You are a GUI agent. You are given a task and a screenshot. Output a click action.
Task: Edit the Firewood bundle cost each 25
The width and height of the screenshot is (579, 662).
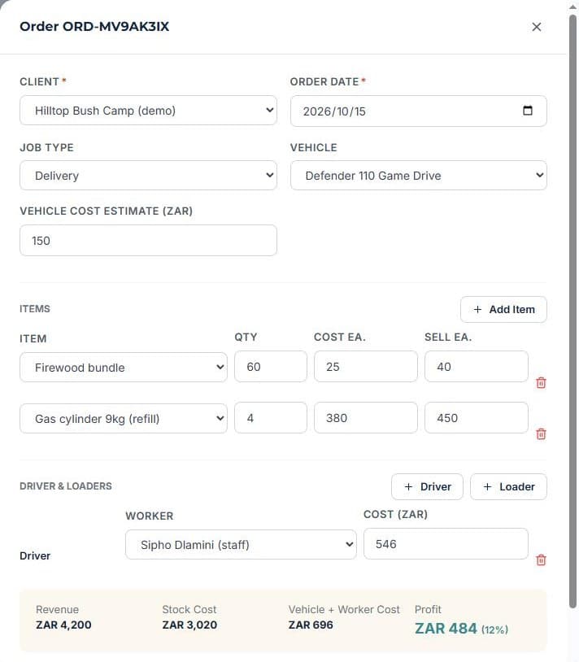pos(365,367)
